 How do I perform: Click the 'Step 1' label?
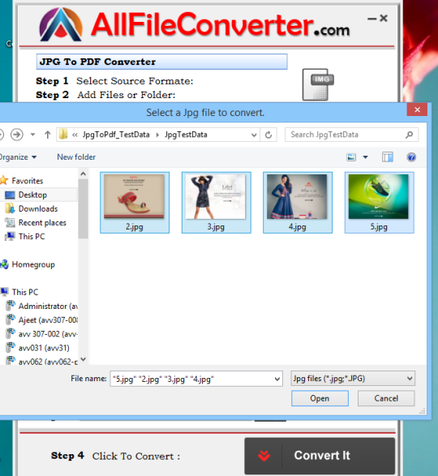tap(52, 81)
